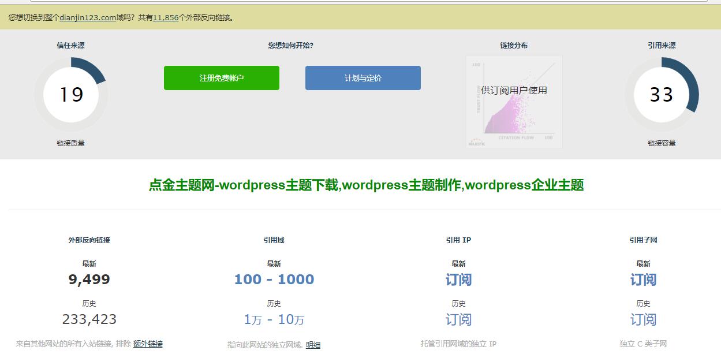Screen dimensions: 721x354
Task: Click the 订阅 link under 引用子网 最新
Action: point(643,280)
